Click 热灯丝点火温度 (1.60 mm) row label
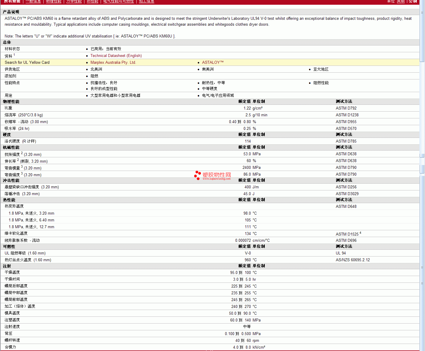The width and height of the screenshot is (425, 351). [28, 260]
